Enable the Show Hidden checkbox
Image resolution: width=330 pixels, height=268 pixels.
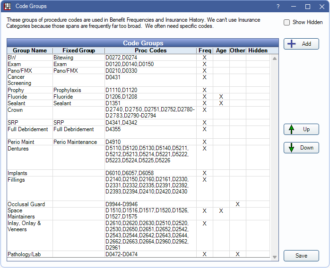(287, 22)
